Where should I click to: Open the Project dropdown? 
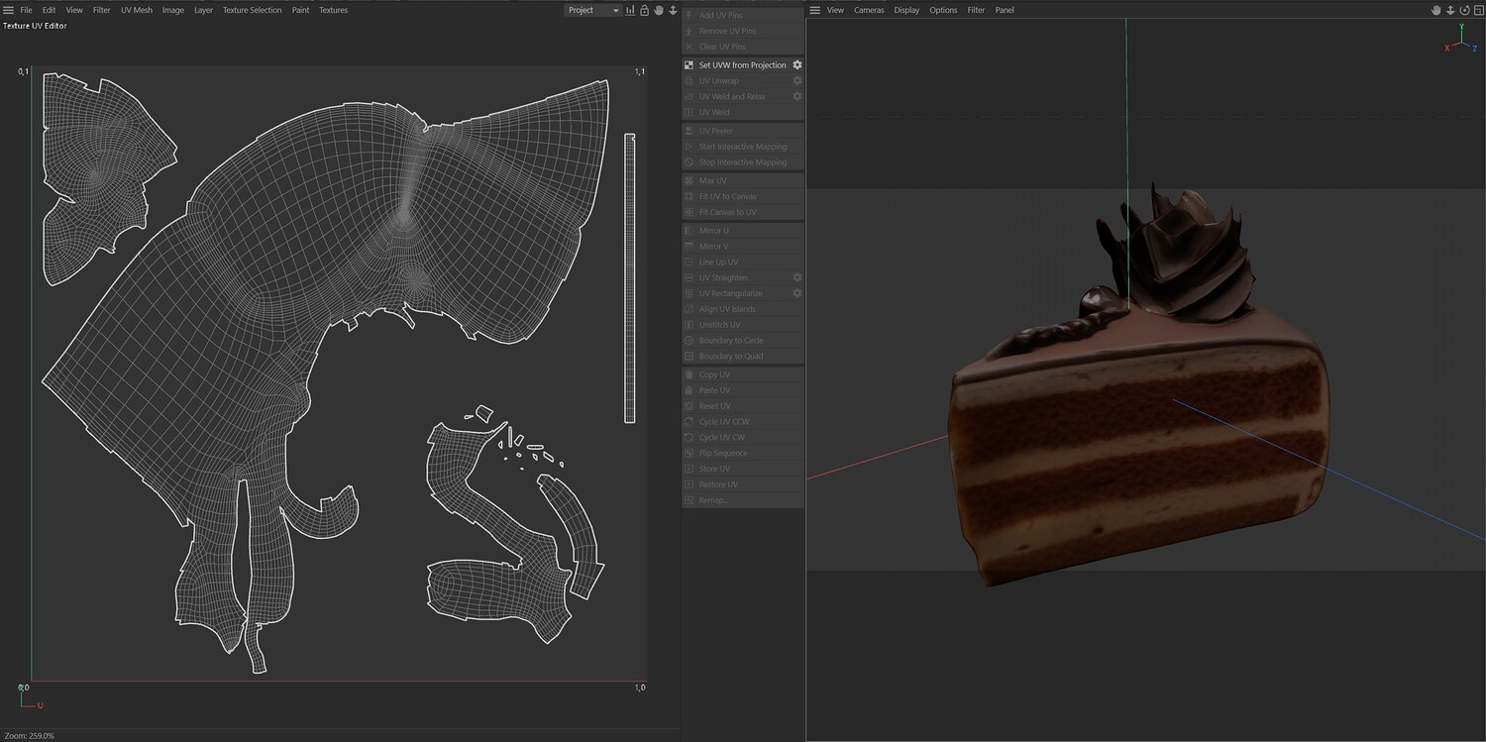592,10
